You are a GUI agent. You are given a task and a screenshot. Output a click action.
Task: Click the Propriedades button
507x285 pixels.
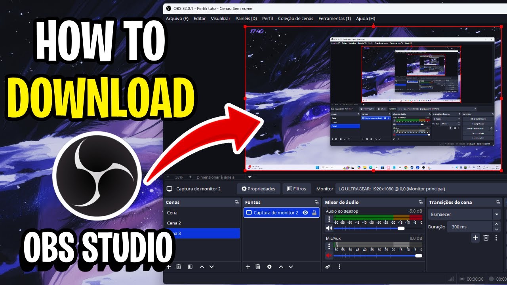[259, 189]
